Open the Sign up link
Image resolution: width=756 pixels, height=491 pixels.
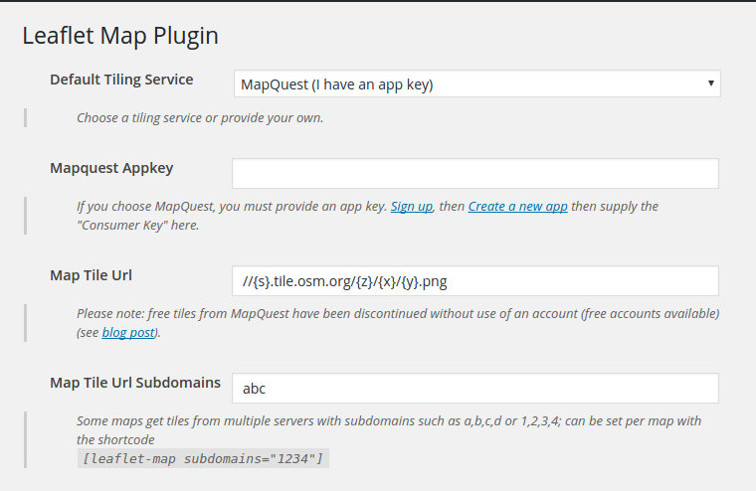tap(411, 207)
